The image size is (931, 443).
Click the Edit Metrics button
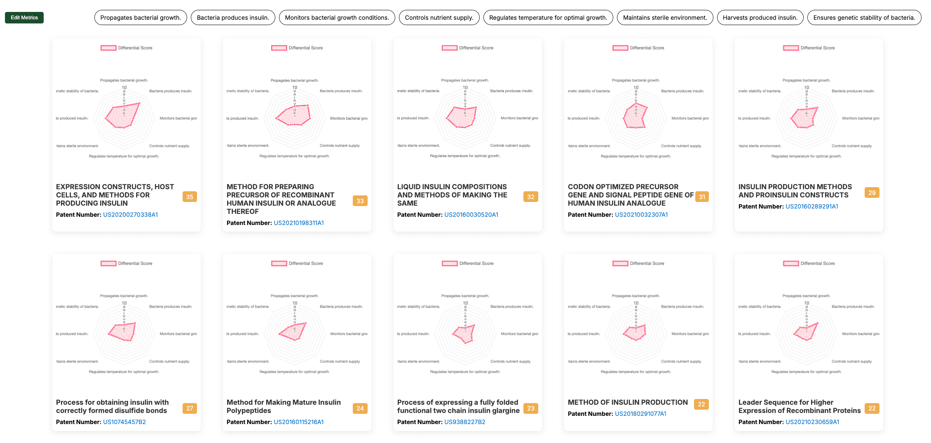point(24,18)
